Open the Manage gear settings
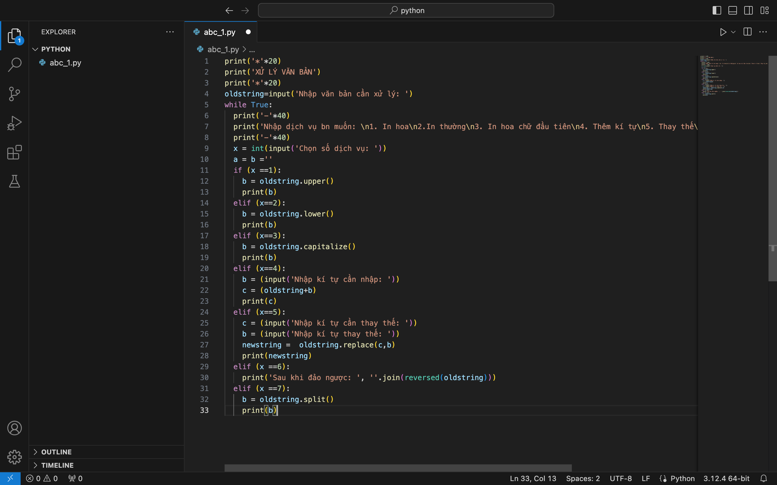 click(15, 457)
